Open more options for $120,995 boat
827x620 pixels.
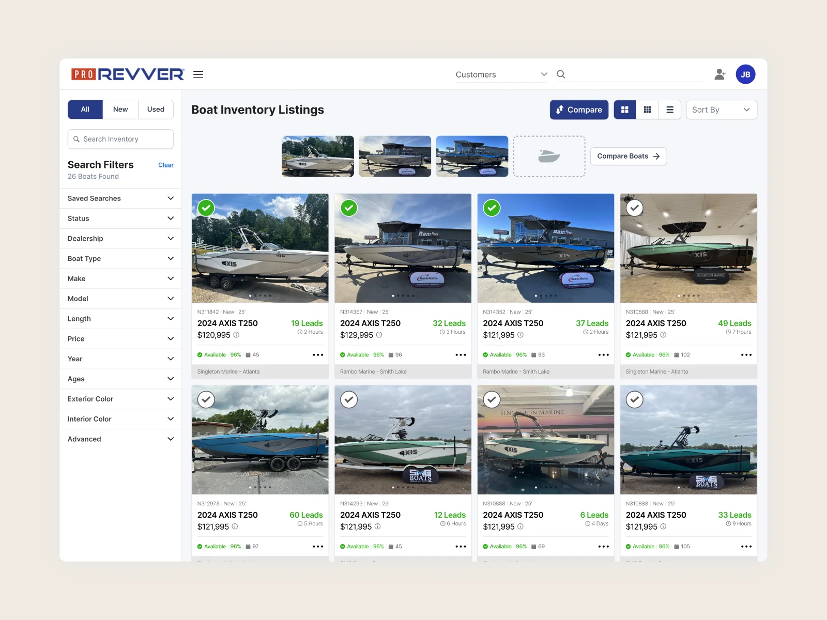point(318,355)
